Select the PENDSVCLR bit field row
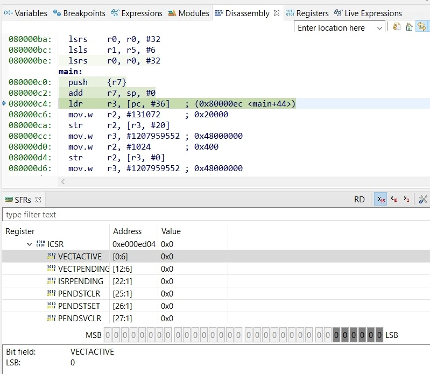The image size is (430, 374). [x=216, y=318]
